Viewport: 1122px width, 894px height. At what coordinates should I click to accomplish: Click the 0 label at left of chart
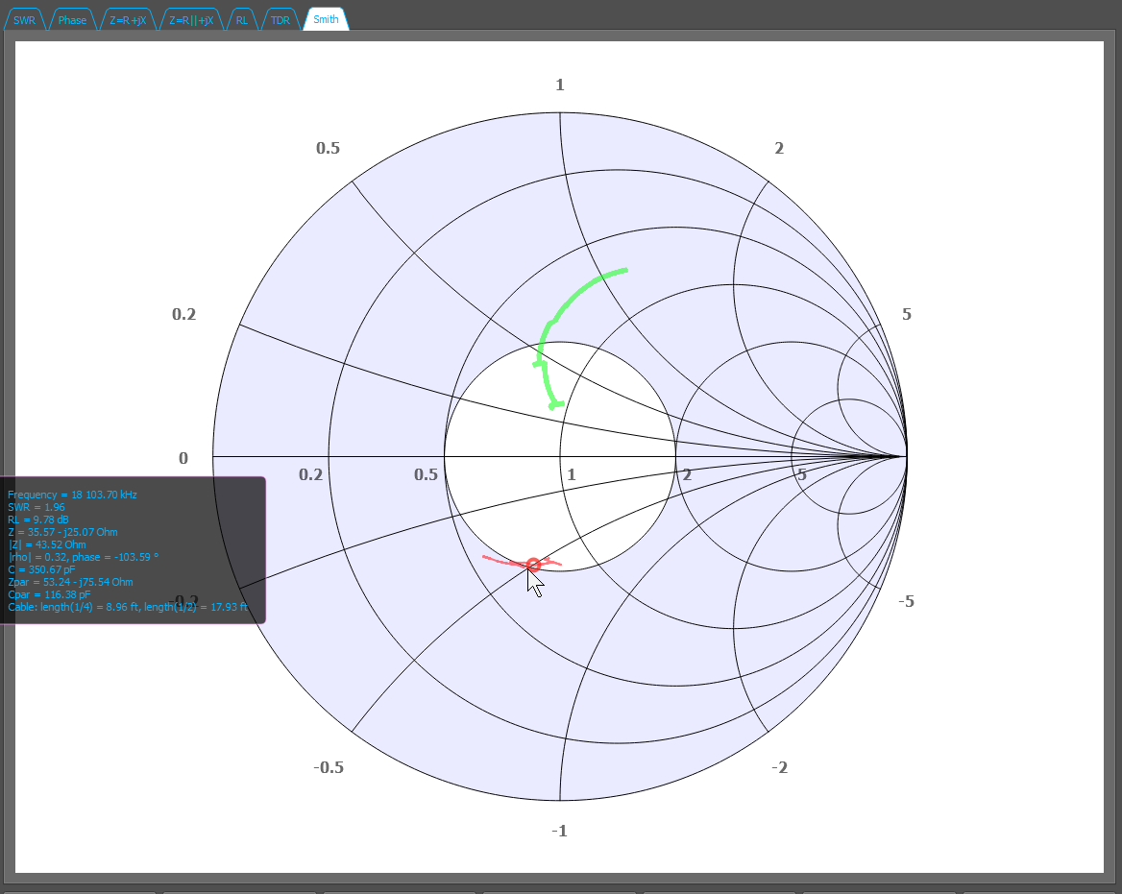point(183,458)
